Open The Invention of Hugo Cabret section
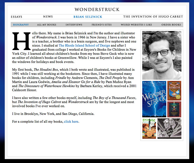The image size is (194, 163). click(153, 17)
